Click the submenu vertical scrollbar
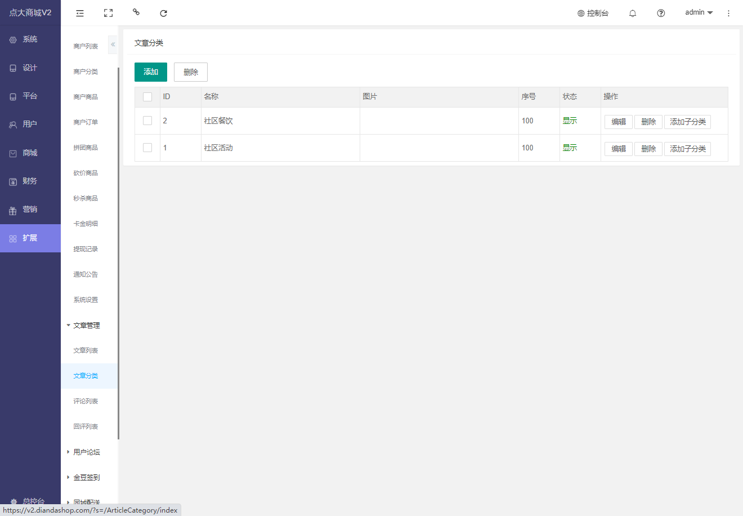 (x=118, y=253)
